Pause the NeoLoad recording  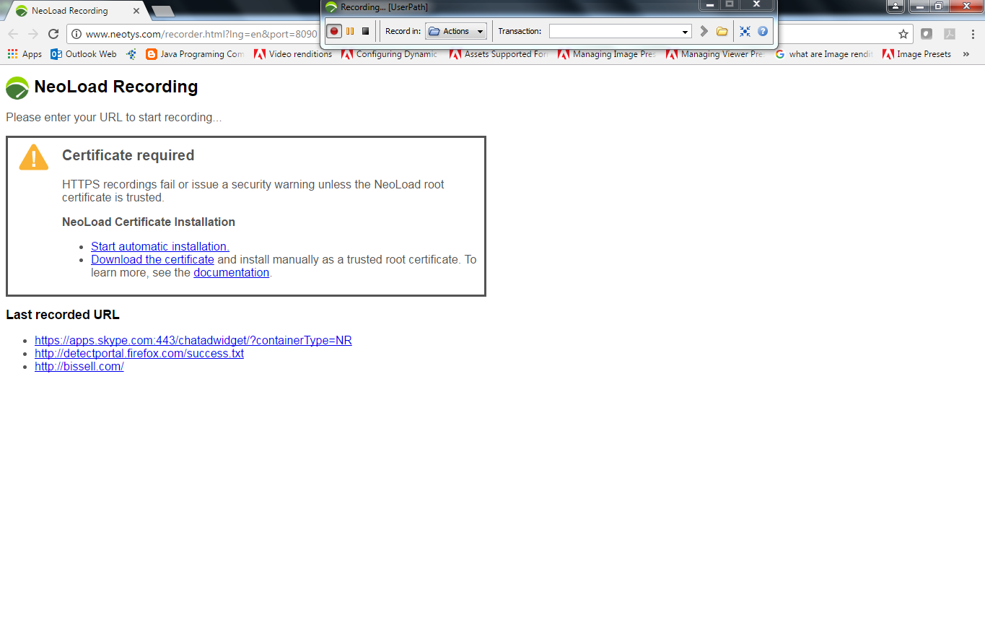tap(350, 31)
